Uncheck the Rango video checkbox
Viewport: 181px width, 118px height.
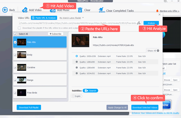pos(15,80)
